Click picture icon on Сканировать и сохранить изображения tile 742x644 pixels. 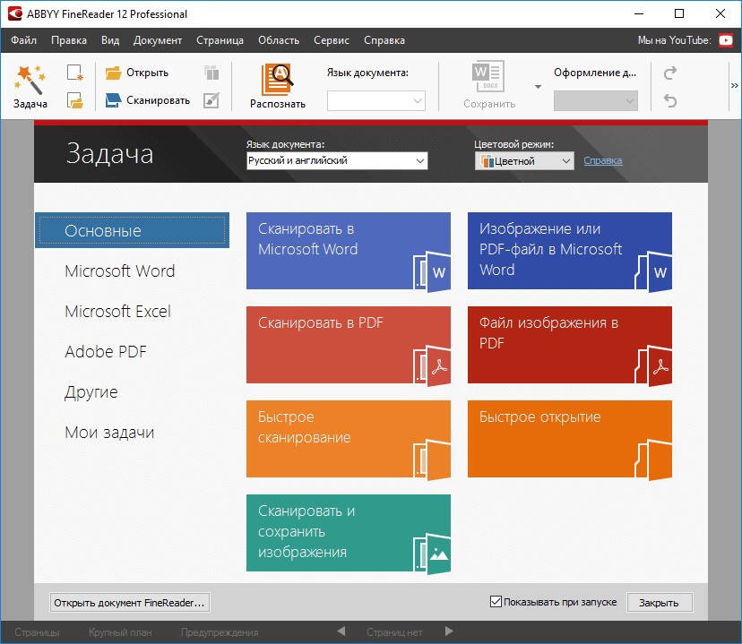click(x=432, y=554)
